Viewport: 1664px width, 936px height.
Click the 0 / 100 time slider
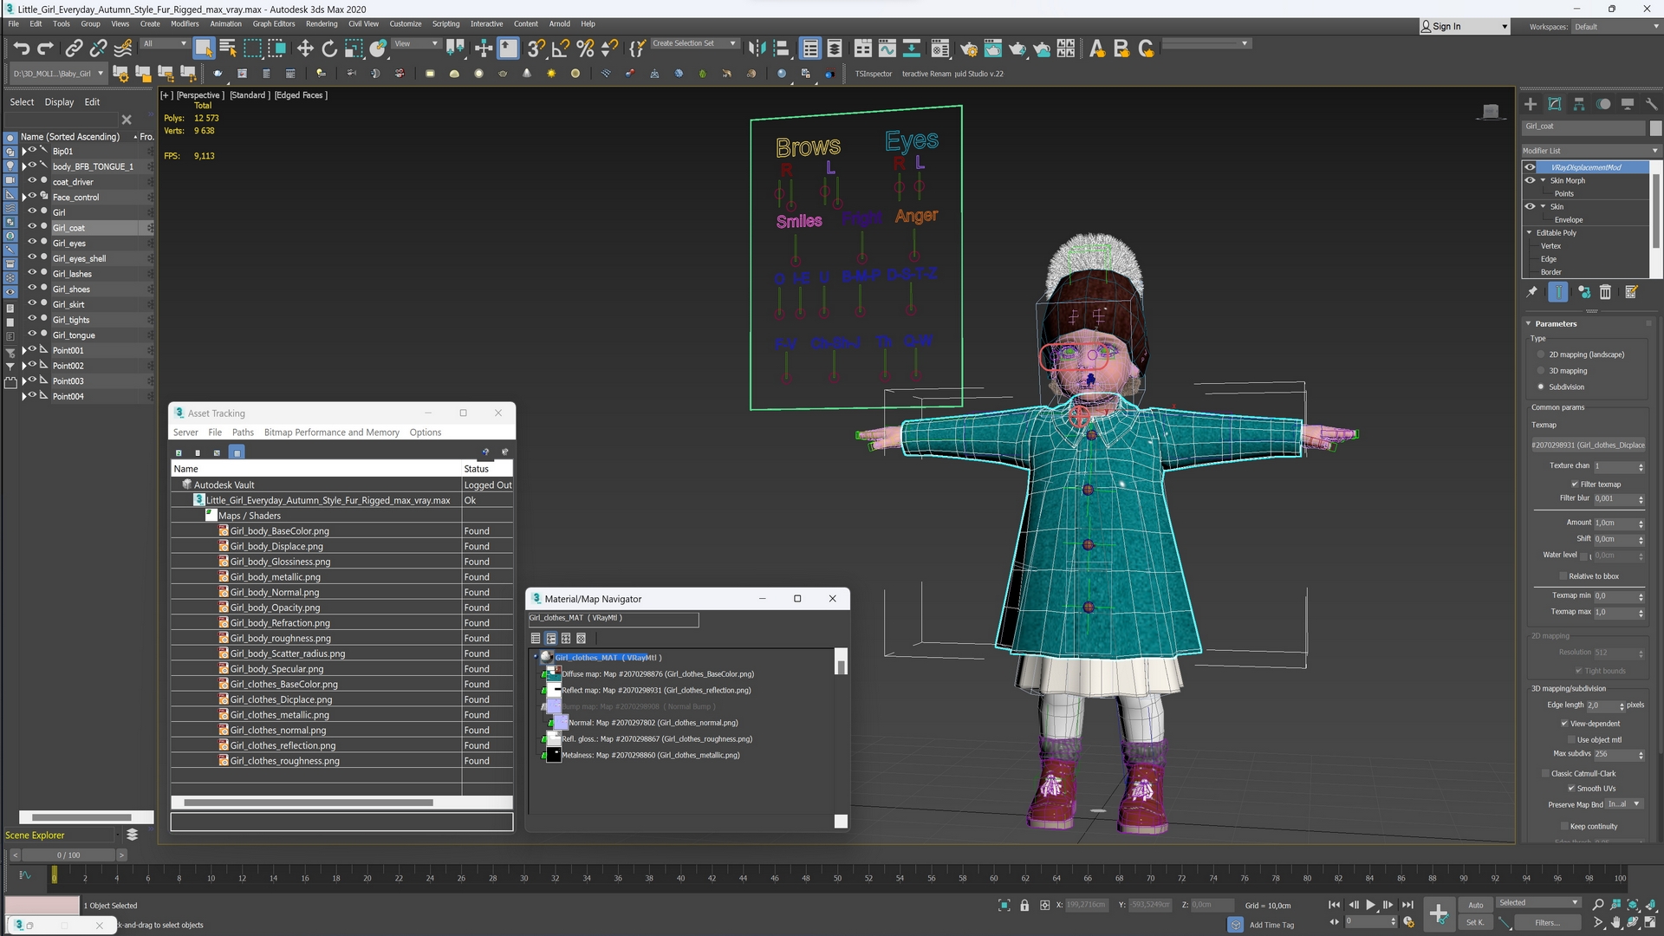(x=68, y=855)
